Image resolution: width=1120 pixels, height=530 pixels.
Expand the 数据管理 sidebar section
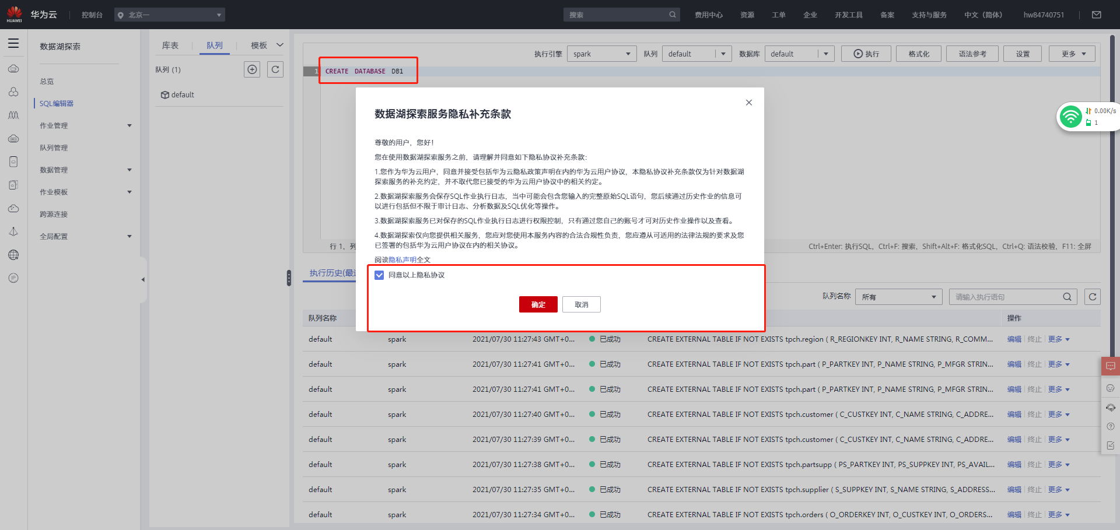pos(129,170)
